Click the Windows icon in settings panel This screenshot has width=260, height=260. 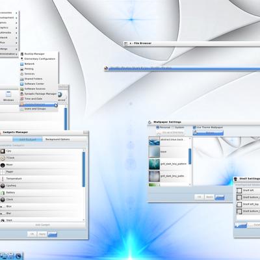pyautogui.click(x=8, y=94)
